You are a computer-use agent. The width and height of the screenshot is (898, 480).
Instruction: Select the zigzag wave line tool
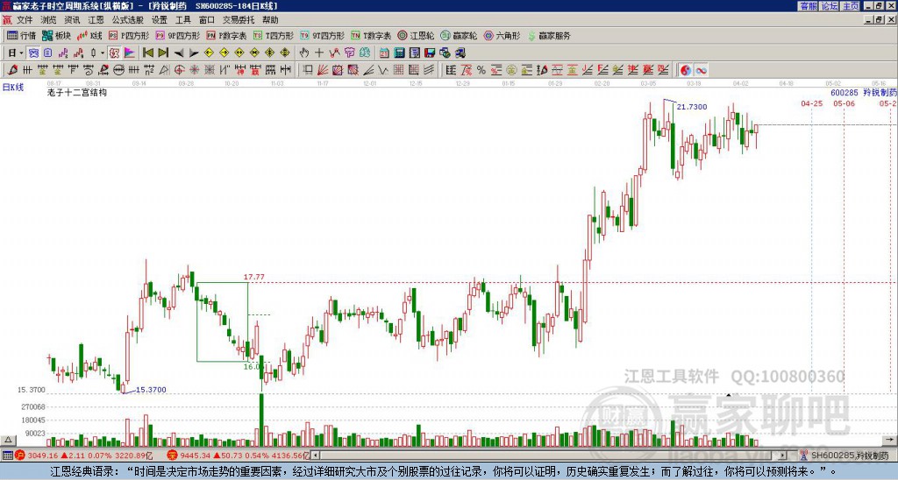383,70
